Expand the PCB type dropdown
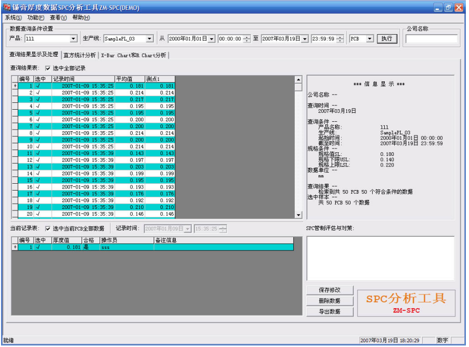Image resolution: width=469 pixels, height=347 pixels. pos(370,39)
